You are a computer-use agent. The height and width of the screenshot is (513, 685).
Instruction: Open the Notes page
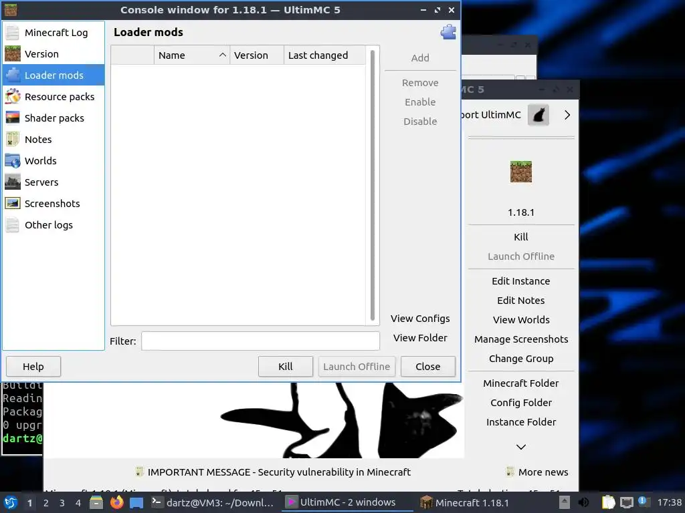pyautogui.click(x=54, y=140)
